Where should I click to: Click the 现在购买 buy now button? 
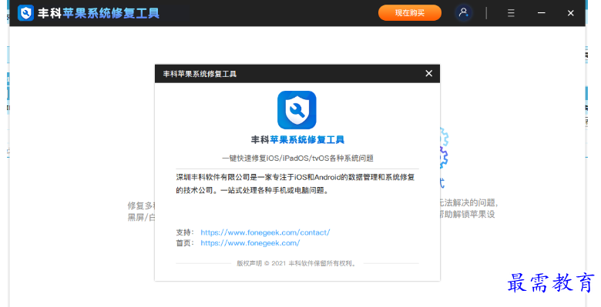[x=410, y=13]
